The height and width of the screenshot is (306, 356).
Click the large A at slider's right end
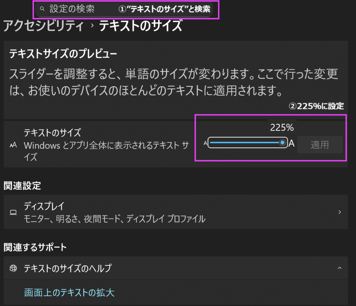291,143
